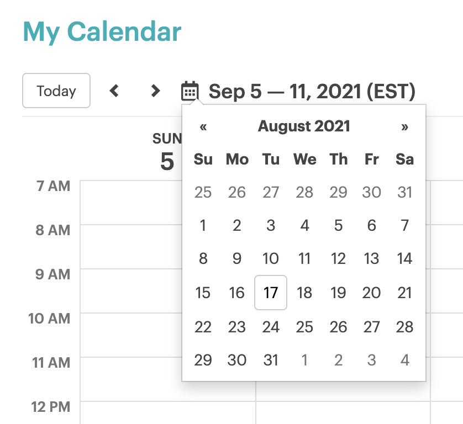This screenshot has height=424, width=463.
Task: Select Monday August 9
Action: [237, 258]
